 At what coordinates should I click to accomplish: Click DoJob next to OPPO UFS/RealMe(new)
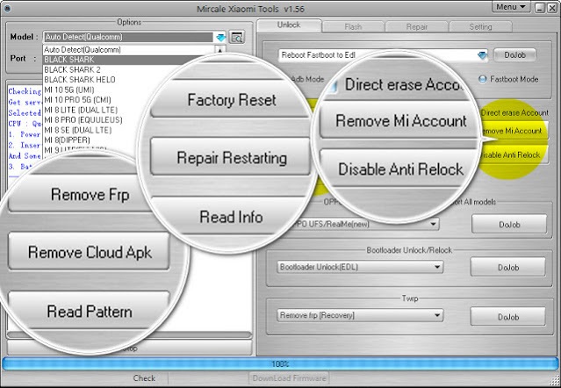509,225
